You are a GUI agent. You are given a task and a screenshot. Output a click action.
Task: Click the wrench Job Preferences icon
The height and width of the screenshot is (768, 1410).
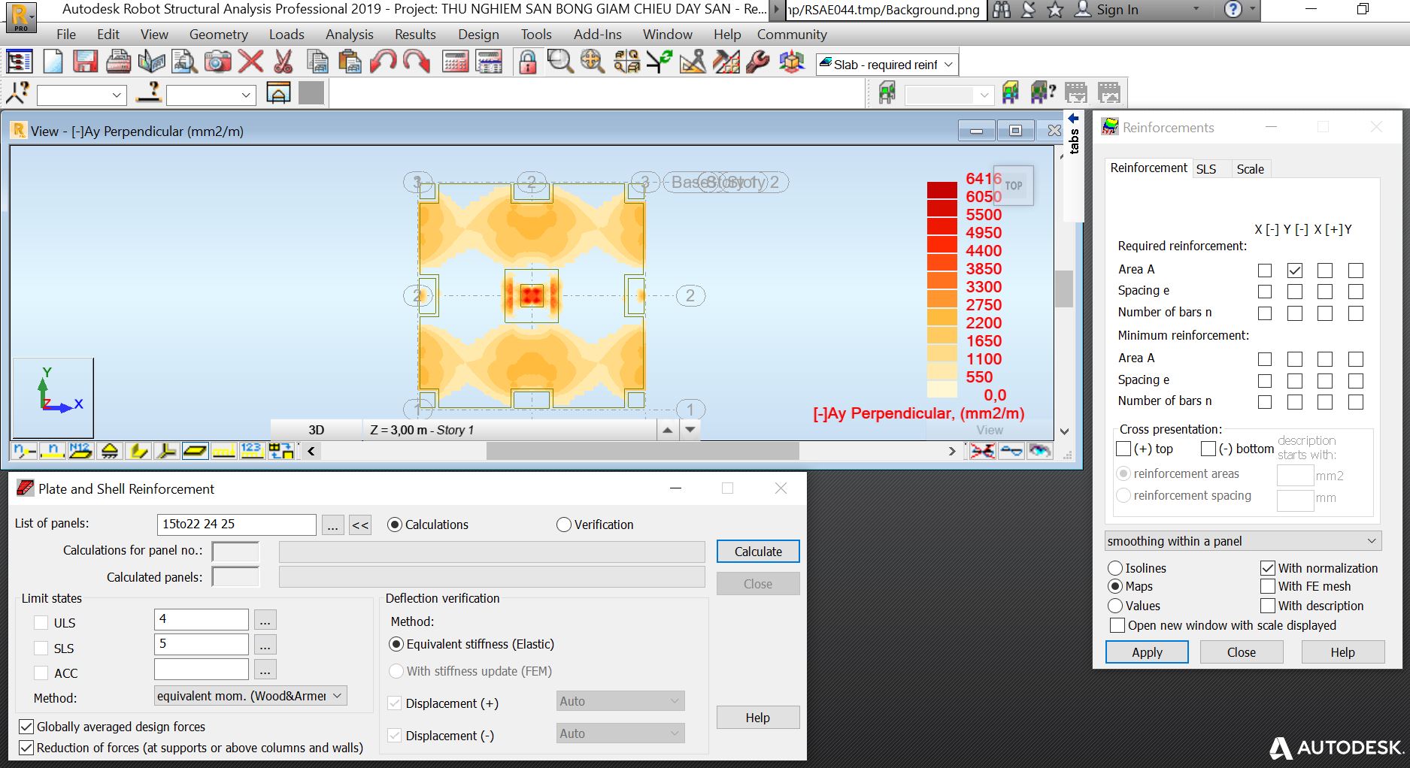pos(758,62)
